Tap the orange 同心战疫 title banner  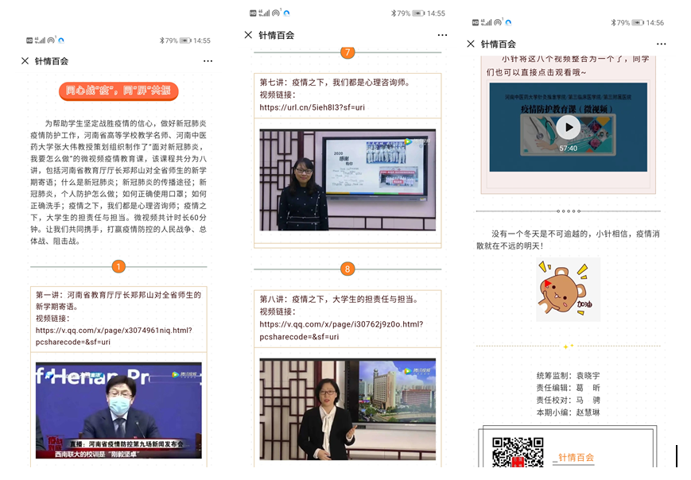118,91
